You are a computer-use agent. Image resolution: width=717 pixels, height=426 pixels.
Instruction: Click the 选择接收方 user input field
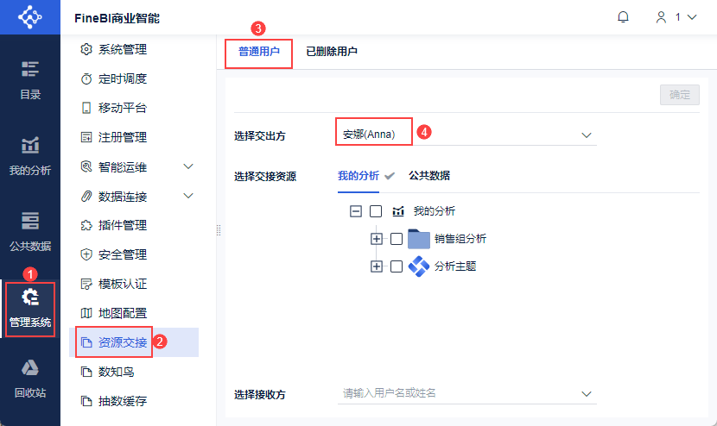point(458,393)
